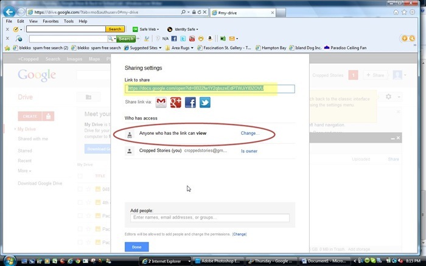Open the Tools menu

click(x=69, y=21)
